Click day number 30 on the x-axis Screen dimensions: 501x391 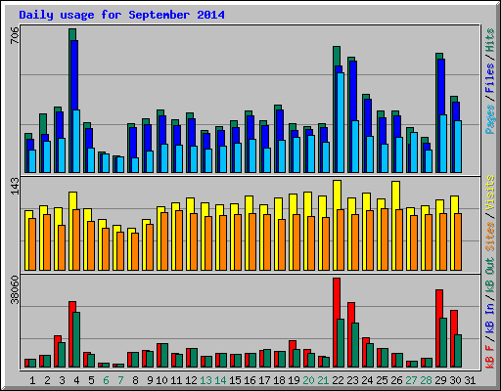[455, 380]
